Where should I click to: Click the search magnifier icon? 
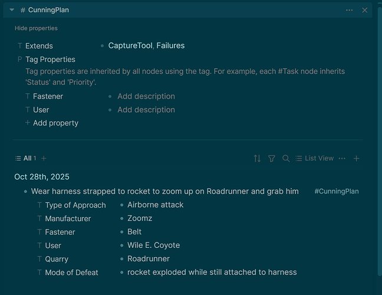(x=286, y=158)
